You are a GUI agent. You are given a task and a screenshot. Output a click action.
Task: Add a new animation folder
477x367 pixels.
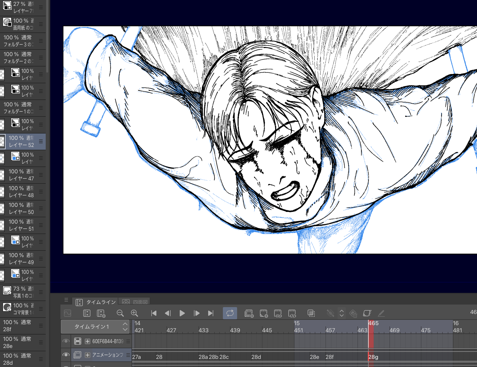249,313
